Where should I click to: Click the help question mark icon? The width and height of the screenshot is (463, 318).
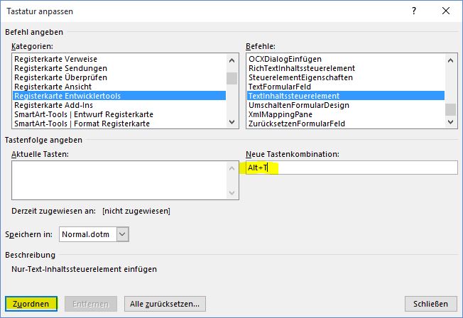coord(414,11)
